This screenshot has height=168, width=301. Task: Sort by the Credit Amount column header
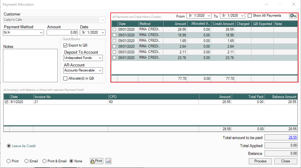pyautogui.click(x=223, y=24)
